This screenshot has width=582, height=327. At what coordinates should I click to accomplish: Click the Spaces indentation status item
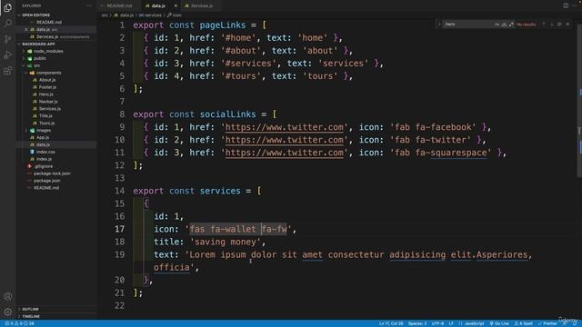(x=417, y=323)
